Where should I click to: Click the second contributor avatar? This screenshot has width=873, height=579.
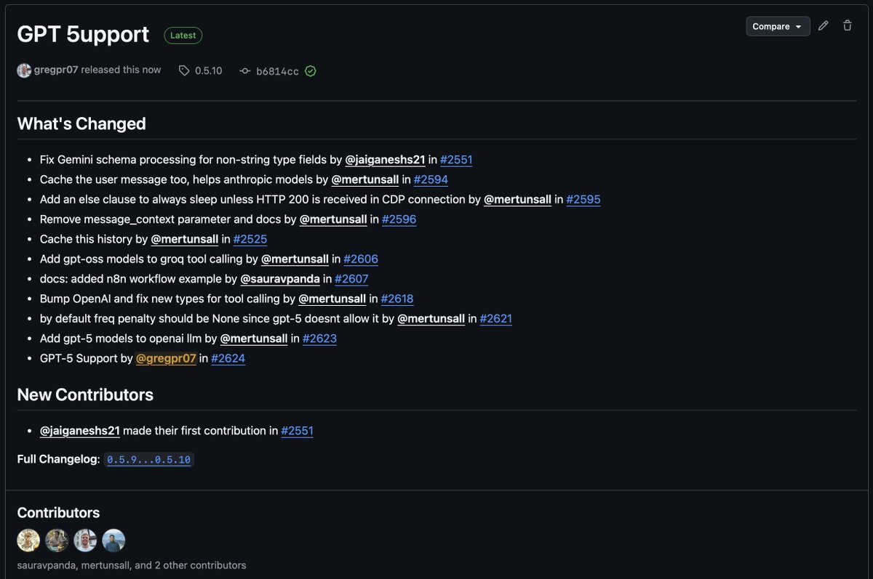tap(57, 540)
